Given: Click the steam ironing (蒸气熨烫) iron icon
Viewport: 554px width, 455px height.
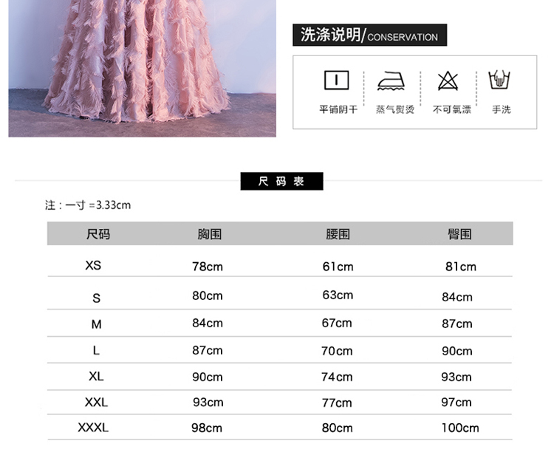Looking at the screenshot, I should coord(391,81).
